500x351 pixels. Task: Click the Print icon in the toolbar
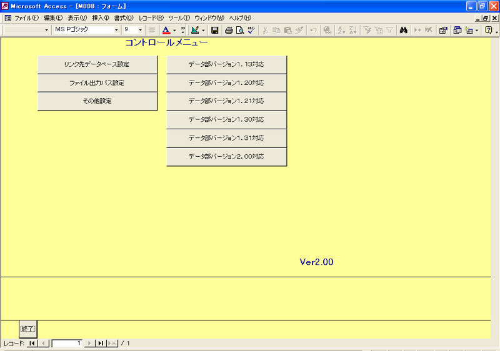coord(229,30)
